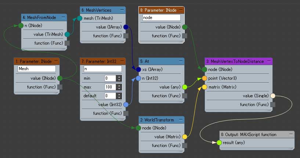Select the 4: MeshFromNode title bar
The height and width of the screenshot is (158, 300).
44,18
